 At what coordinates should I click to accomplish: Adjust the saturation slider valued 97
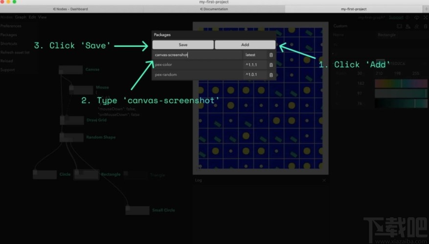[x=401, y=94]
